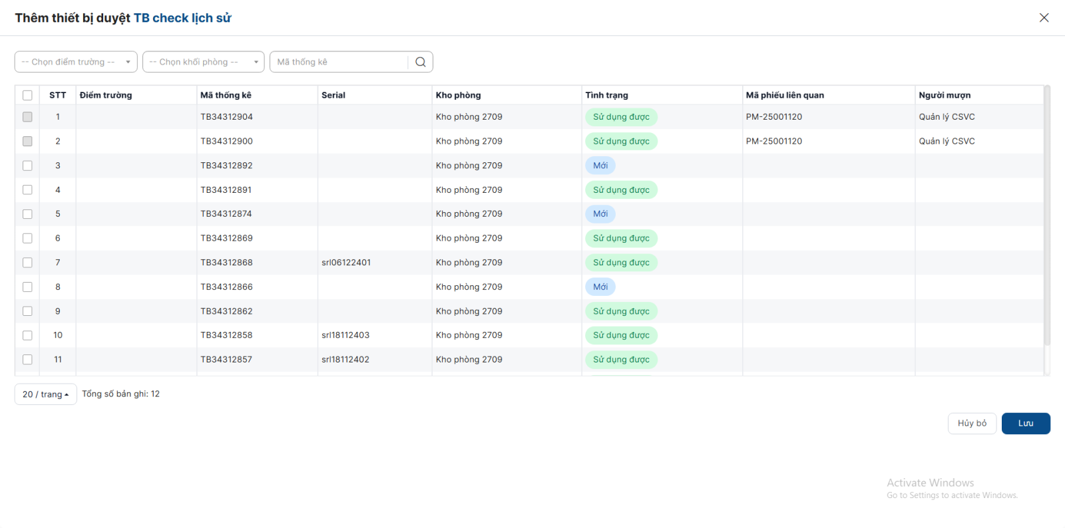Click serial srl18112403 cell
The height and width of the screenshot is (528, 1065).
click(x=345, y=335)
